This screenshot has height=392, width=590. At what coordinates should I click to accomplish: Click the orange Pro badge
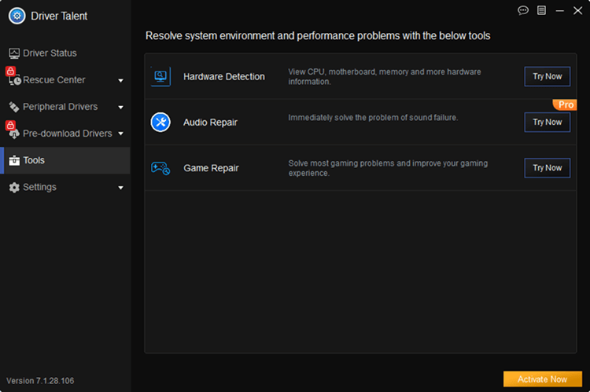click(x=565, y=104)
